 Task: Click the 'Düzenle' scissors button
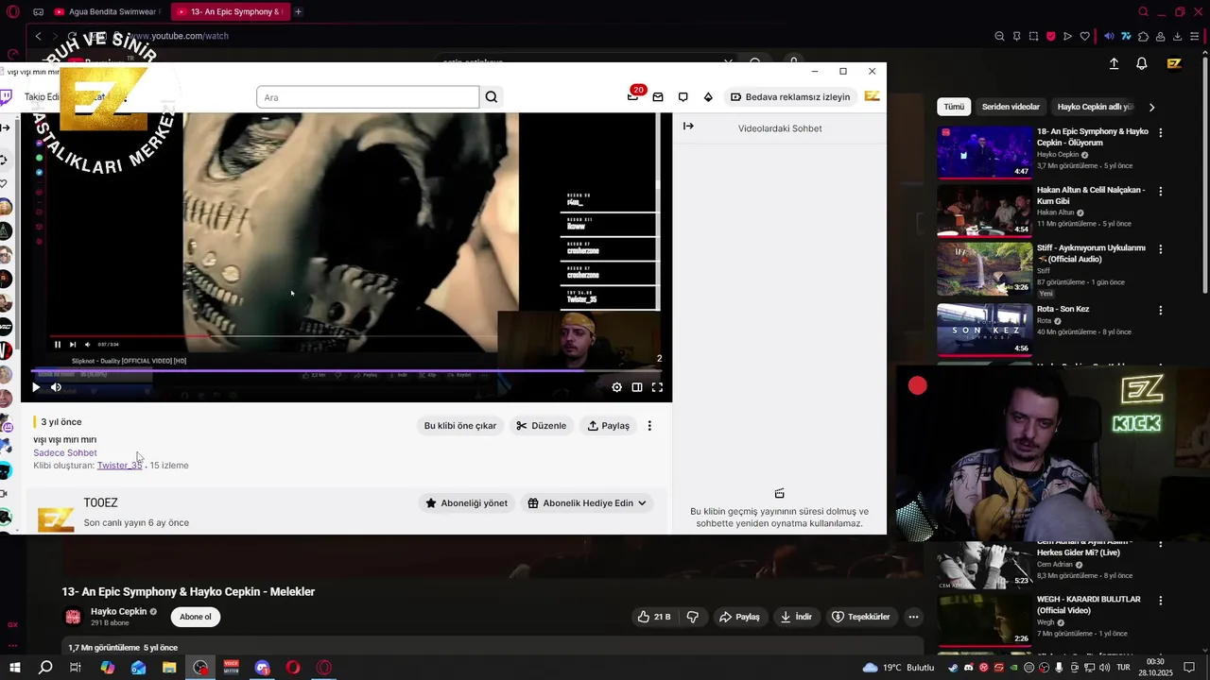[x=542, y=426]
